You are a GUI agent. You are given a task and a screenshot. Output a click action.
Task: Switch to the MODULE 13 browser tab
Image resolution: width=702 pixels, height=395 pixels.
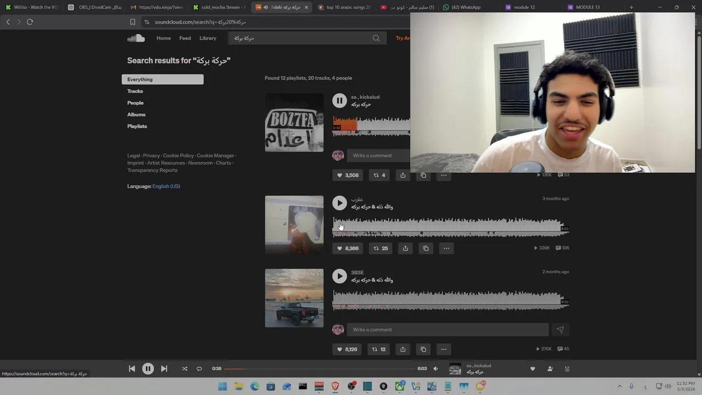pyautogui.click(x=587, y=7)
